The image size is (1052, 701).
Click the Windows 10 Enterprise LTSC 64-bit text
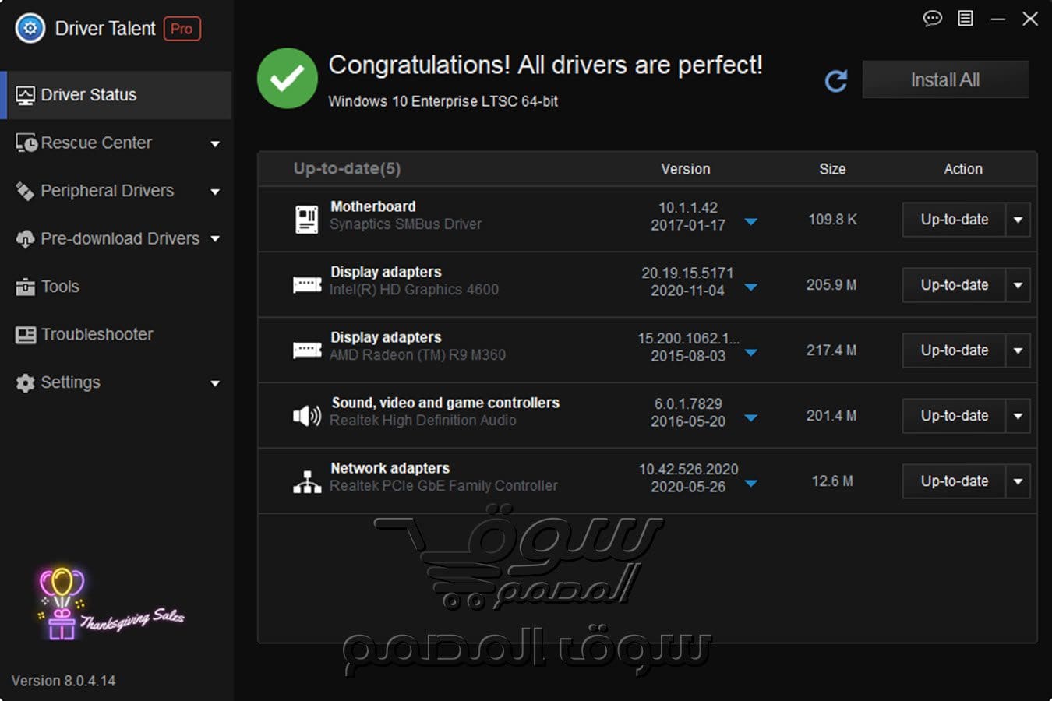click(x=443, y=101)
